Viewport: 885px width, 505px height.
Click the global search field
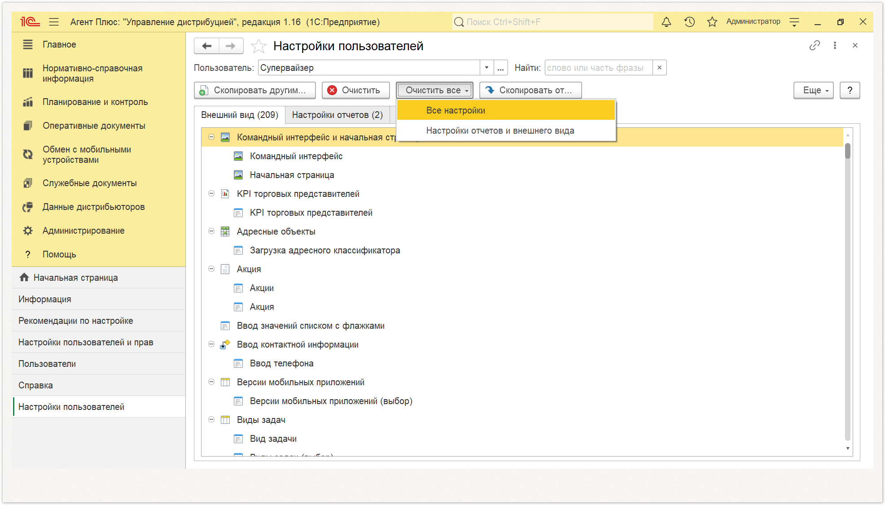(552, 22)
